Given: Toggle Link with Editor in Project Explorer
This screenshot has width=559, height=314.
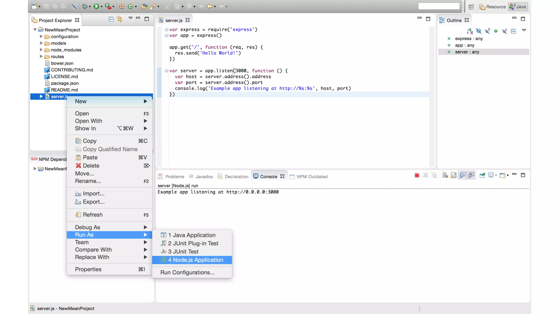Looking at the screenshot, I should (120, 19).
